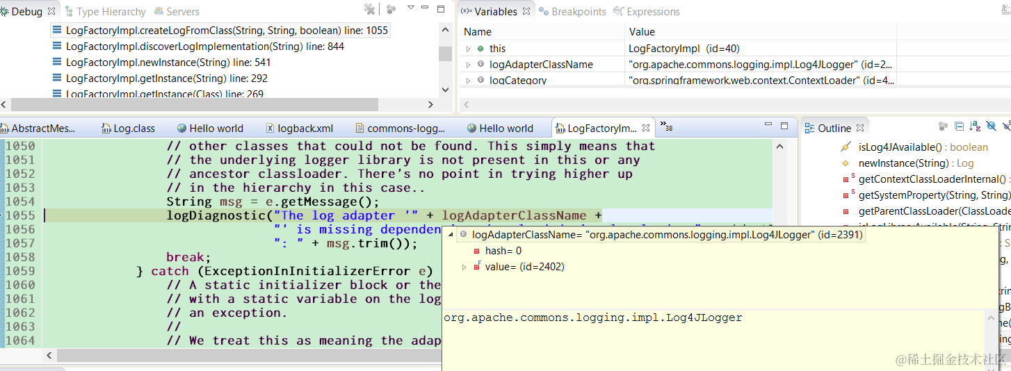Switch to the Breakpoints tab
The height and width of the screenshot is (371, 1011).
coord(573,12)
